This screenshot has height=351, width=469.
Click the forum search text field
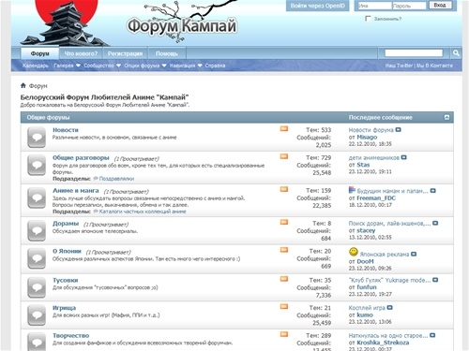tap(414, 53)
